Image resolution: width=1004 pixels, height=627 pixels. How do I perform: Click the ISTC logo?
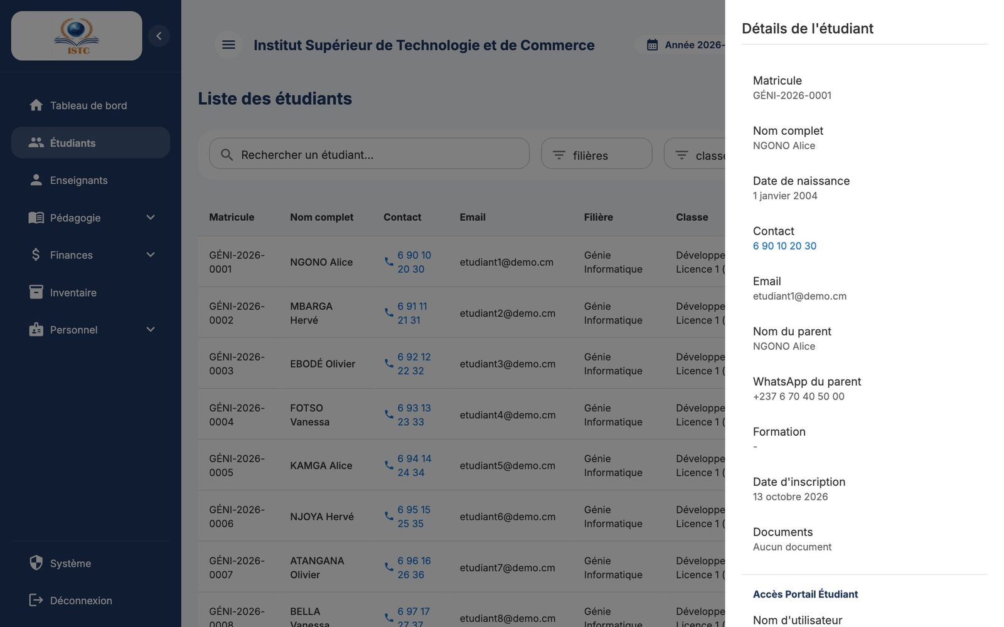[77, 36]
